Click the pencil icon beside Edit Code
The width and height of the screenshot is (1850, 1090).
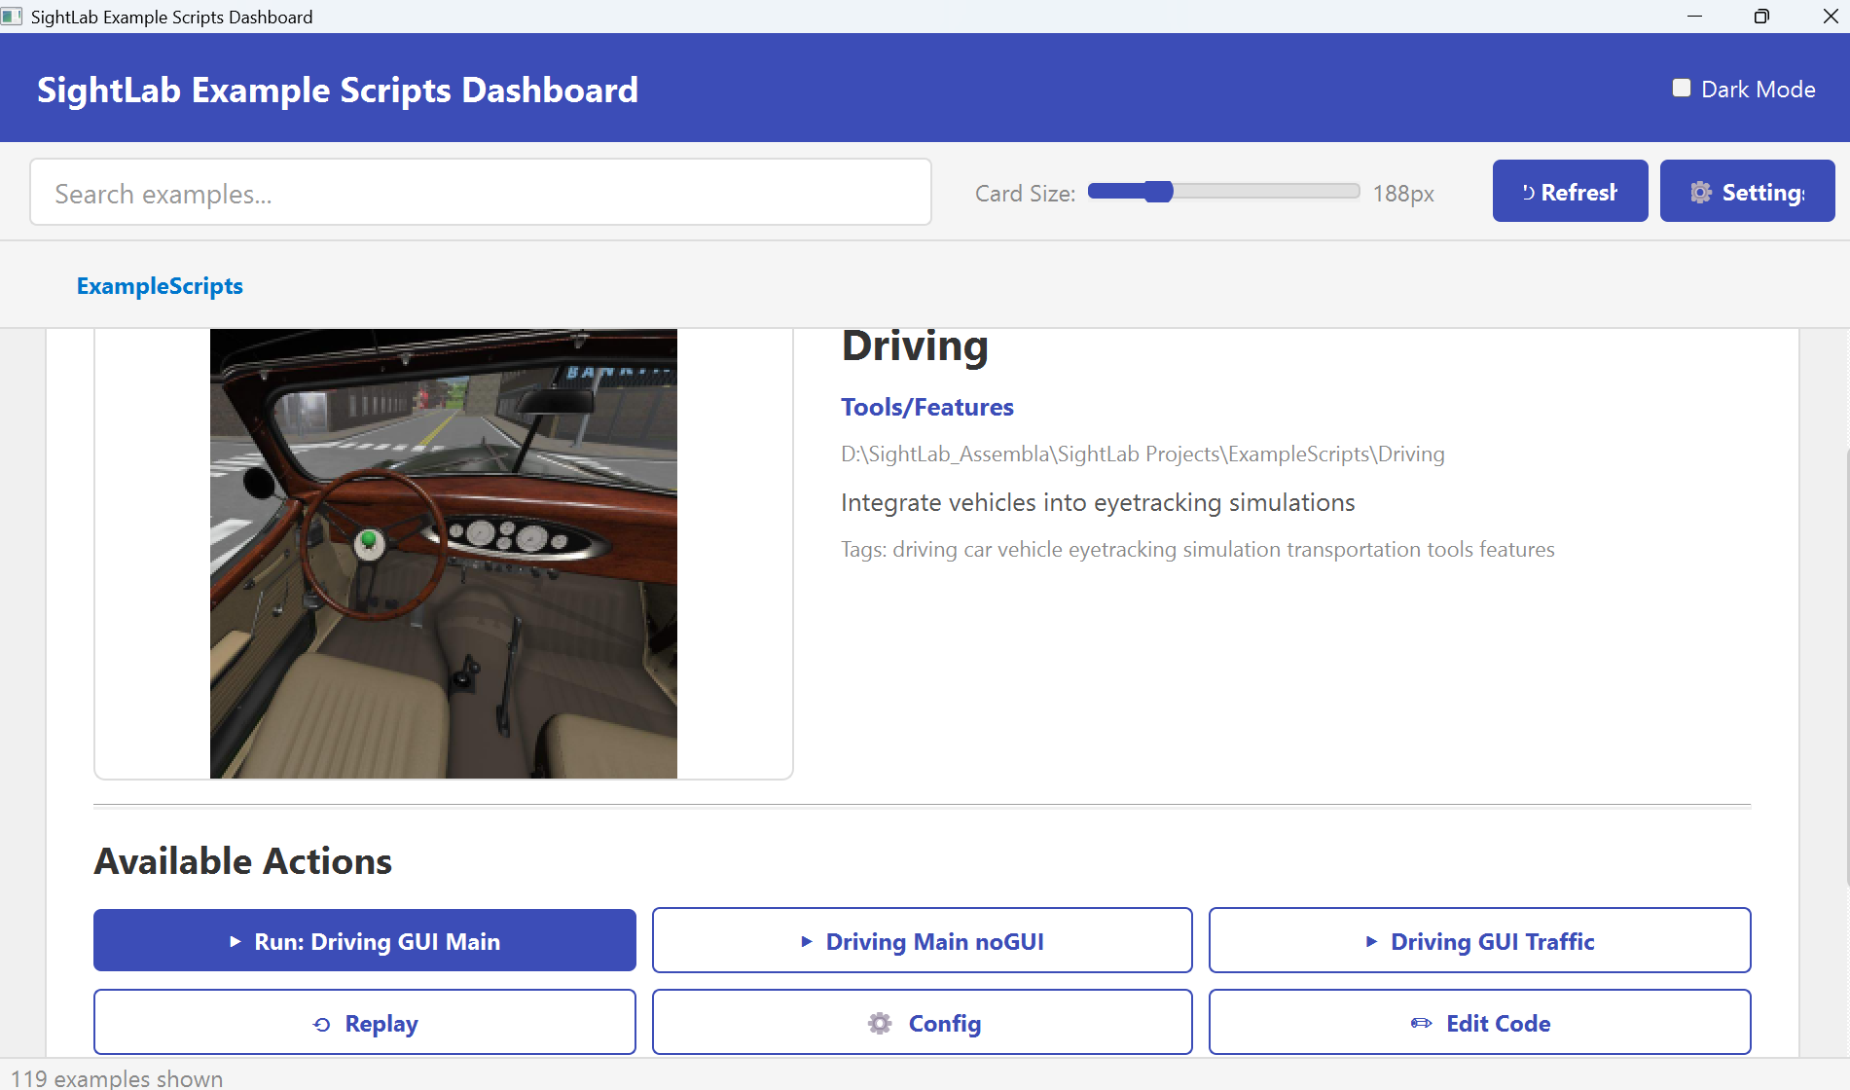(x=1421, y=1024)
